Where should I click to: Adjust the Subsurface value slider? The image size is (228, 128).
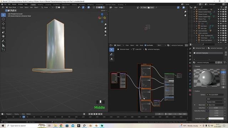point(216,108)
